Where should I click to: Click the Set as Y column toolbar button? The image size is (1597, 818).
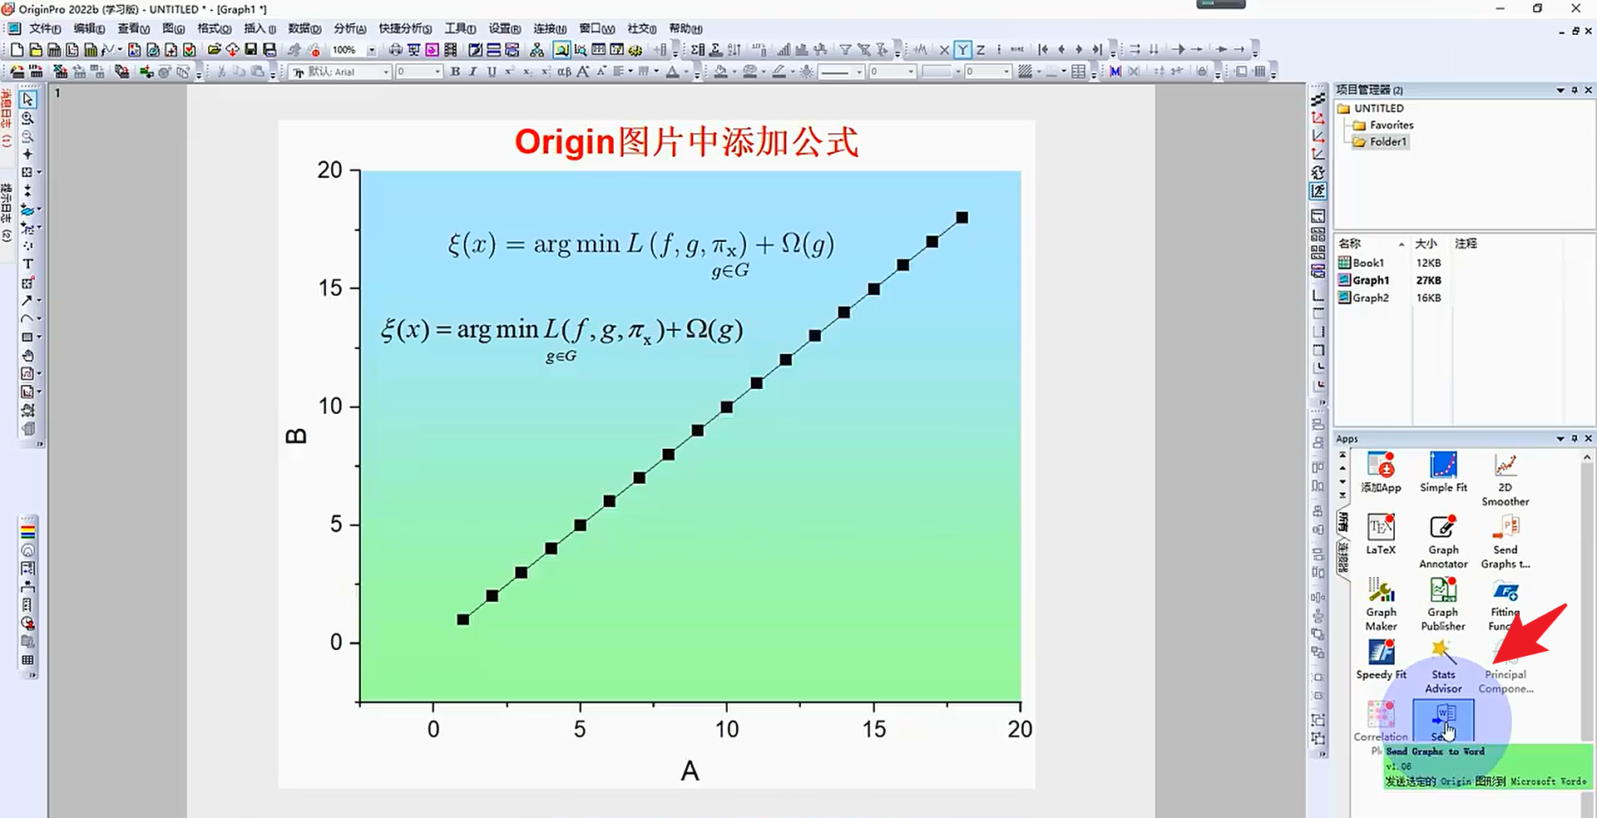coord(962,50)
